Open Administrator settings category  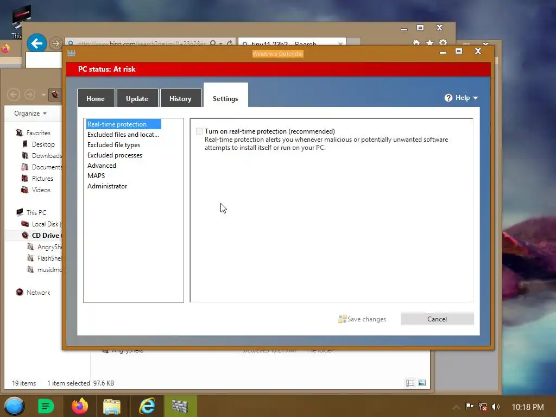tap(107, 186)
